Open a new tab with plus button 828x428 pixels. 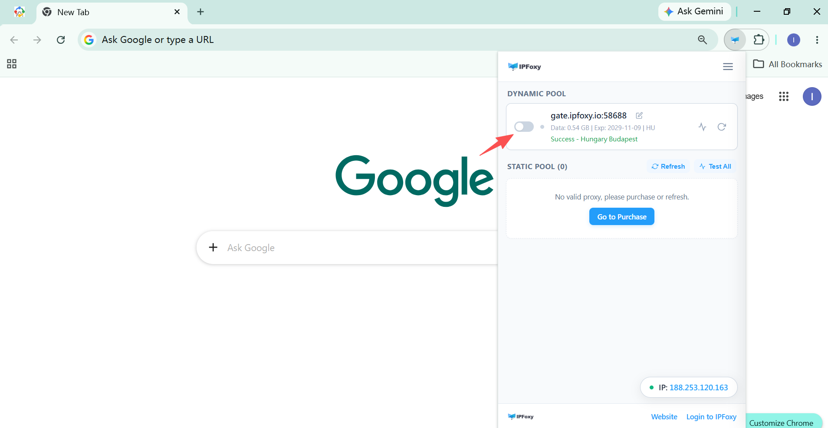[200, 12]
